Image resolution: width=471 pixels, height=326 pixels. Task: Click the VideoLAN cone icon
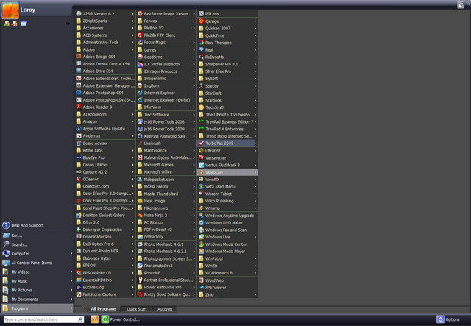(201, 172)
